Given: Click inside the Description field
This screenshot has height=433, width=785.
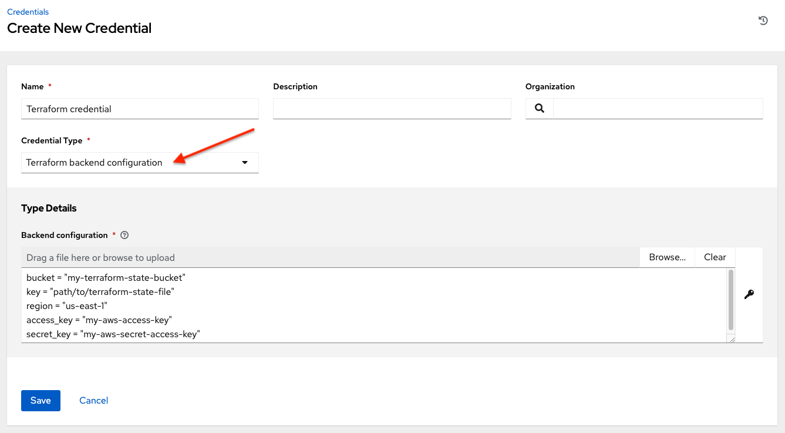Looking at the screenshot, I should [x=392, y=108].
